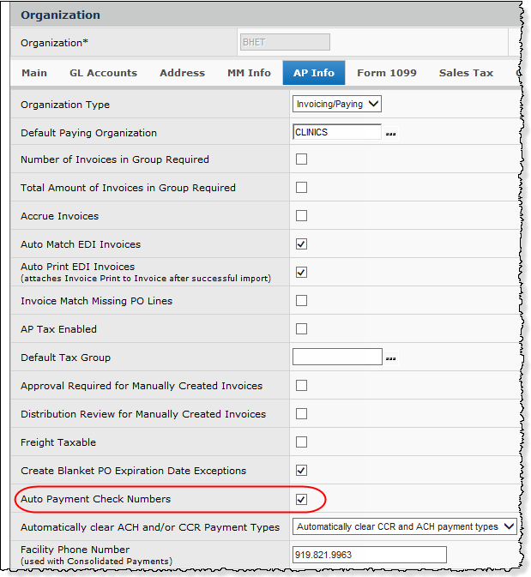Uncheck Auto Match EDI Invoices
Image resolution: width=531 pixels, height=577 pixels.
pyautogui.click(x=301, y=243)
